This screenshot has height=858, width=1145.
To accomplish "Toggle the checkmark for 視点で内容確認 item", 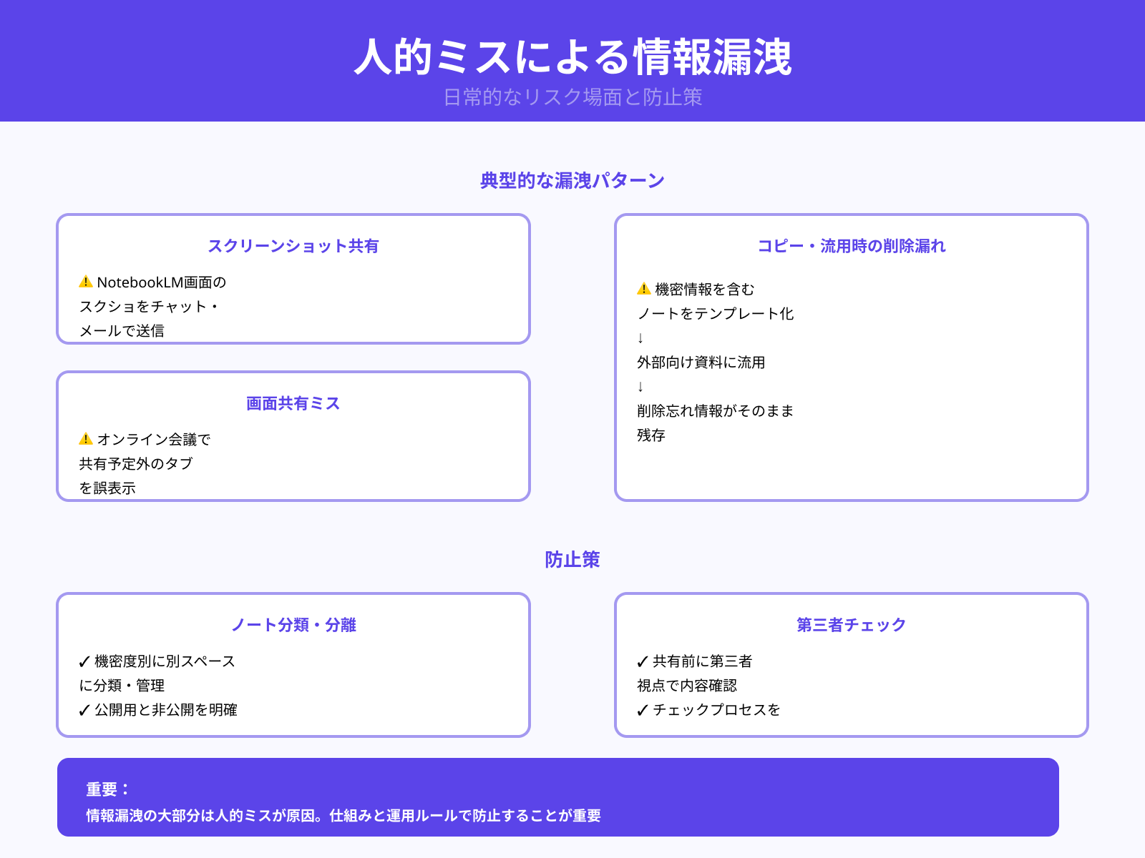I will [x=642, y=661].
